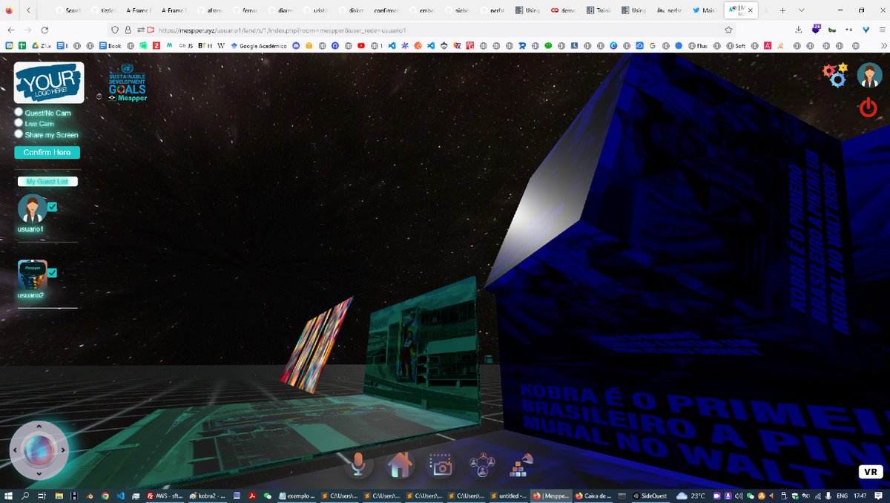This screenshot has height=503, width=890.
Task: Open the browser downloads icon
Action: point(798,30)
